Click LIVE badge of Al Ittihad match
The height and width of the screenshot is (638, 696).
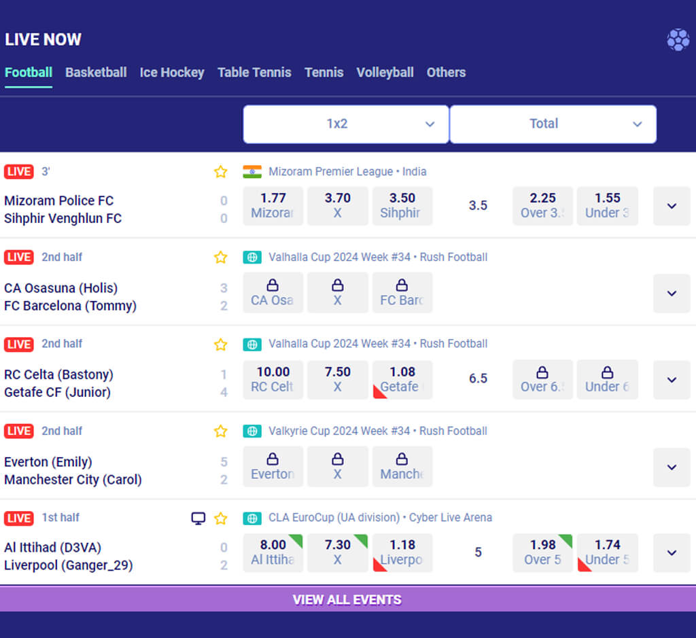coord(19,518)
